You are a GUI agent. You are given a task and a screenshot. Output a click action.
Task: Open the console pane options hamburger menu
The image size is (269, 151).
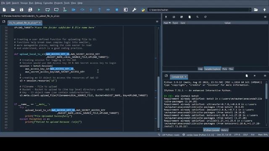point(265,75)
